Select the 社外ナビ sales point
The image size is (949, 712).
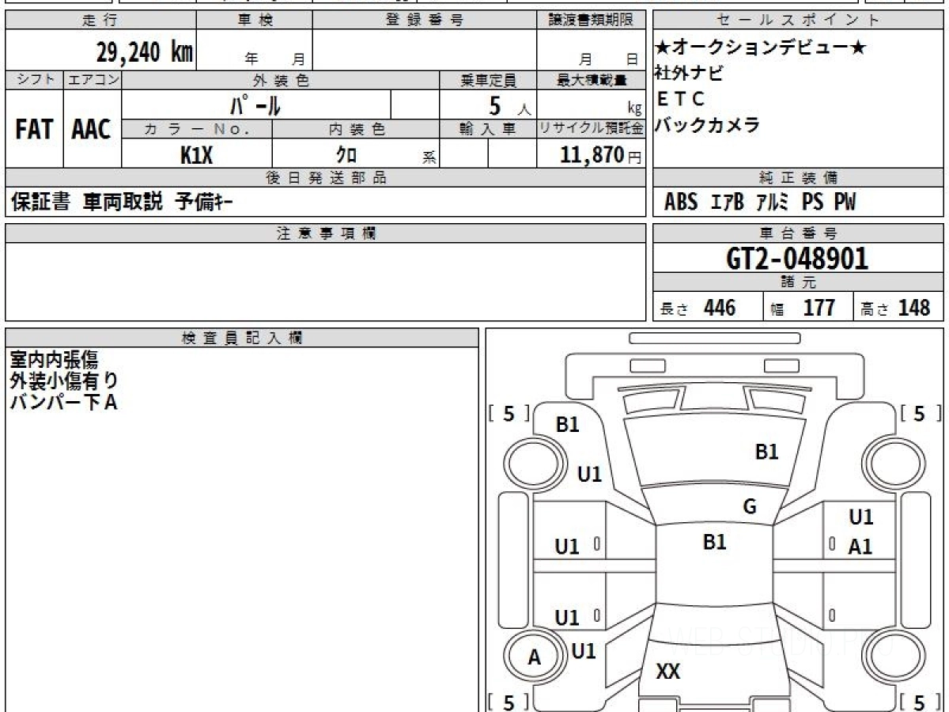(689, 74)
